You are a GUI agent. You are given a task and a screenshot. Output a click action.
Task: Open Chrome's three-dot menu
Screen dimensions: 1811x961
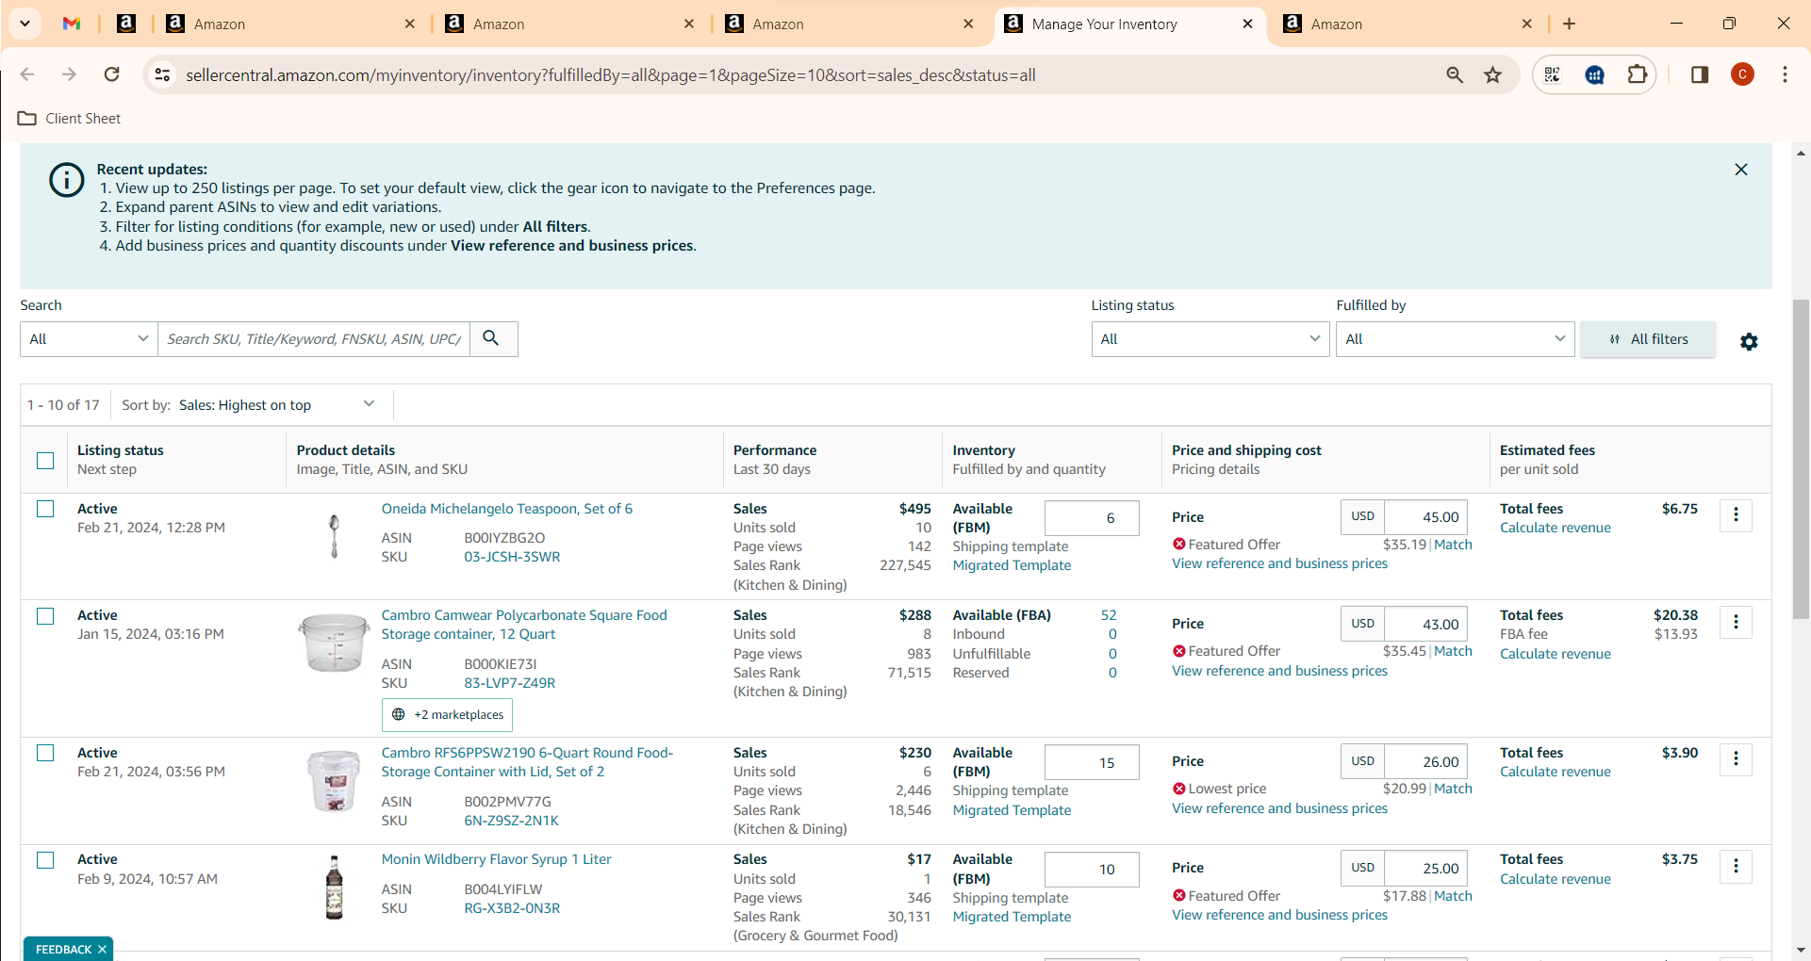pos(1785,74)
